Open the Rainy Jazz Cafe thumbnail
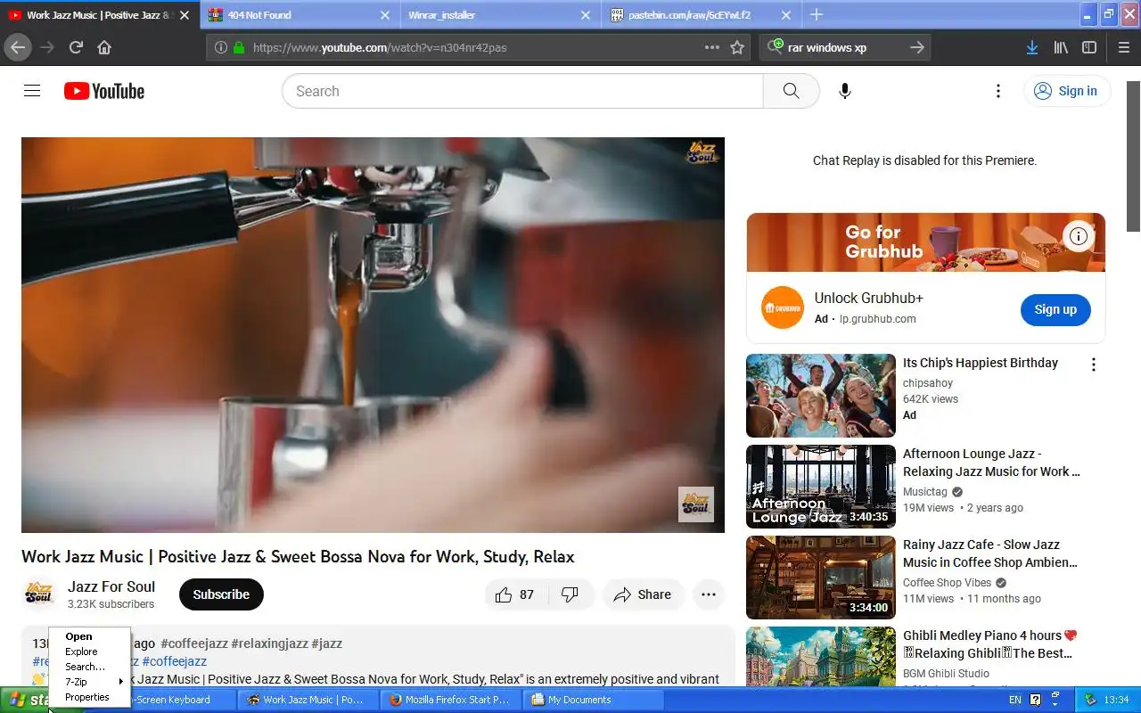This screenshot has width=1141, height=713. point(820,578)
